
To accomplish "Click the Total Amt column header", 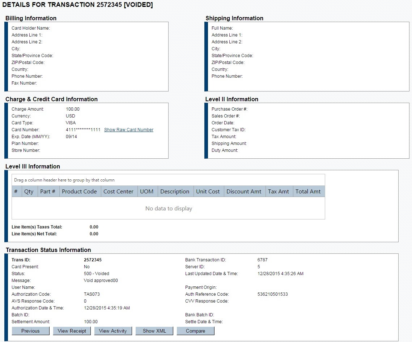I will [308, 192].
